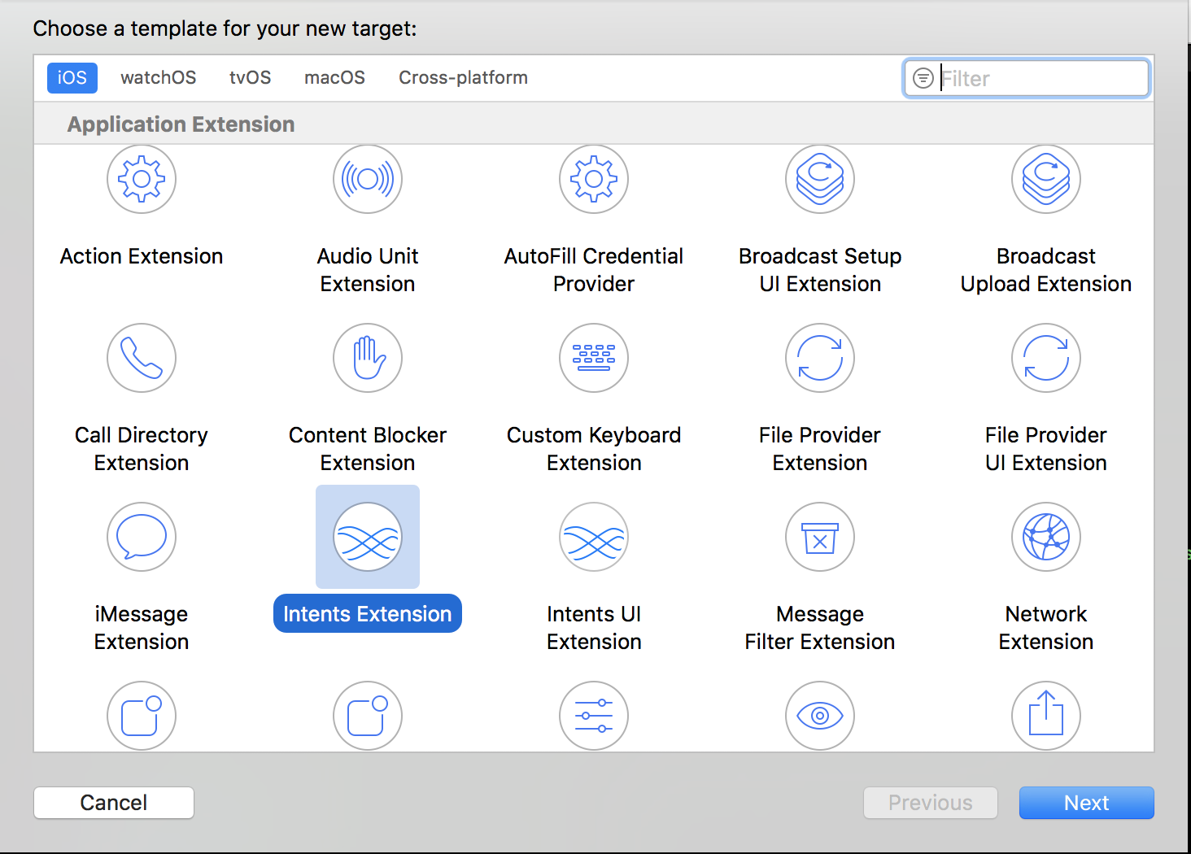
Task: Select the share arrow icon template
Action: point(1046,716)
